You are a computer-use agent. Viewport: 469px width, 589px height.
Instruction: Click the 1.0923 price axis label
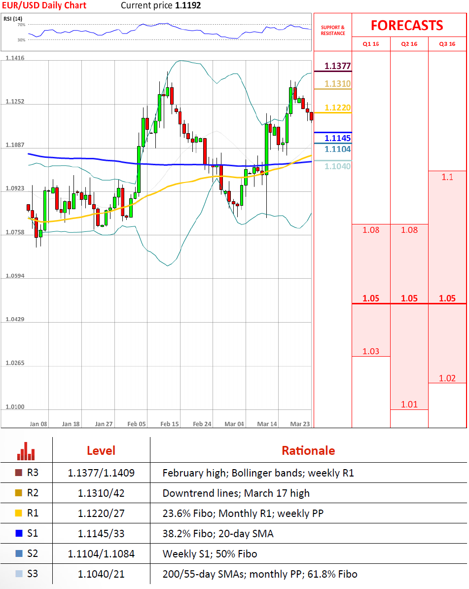(15, 188)
